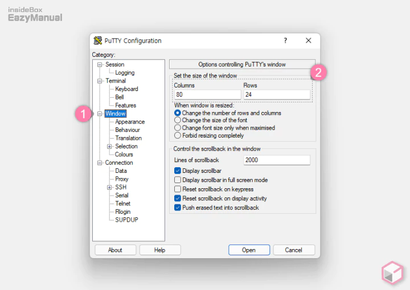This screenshot has width=410, height=290.
Task: Click the question mark help icon
Action: click(285, 40)
